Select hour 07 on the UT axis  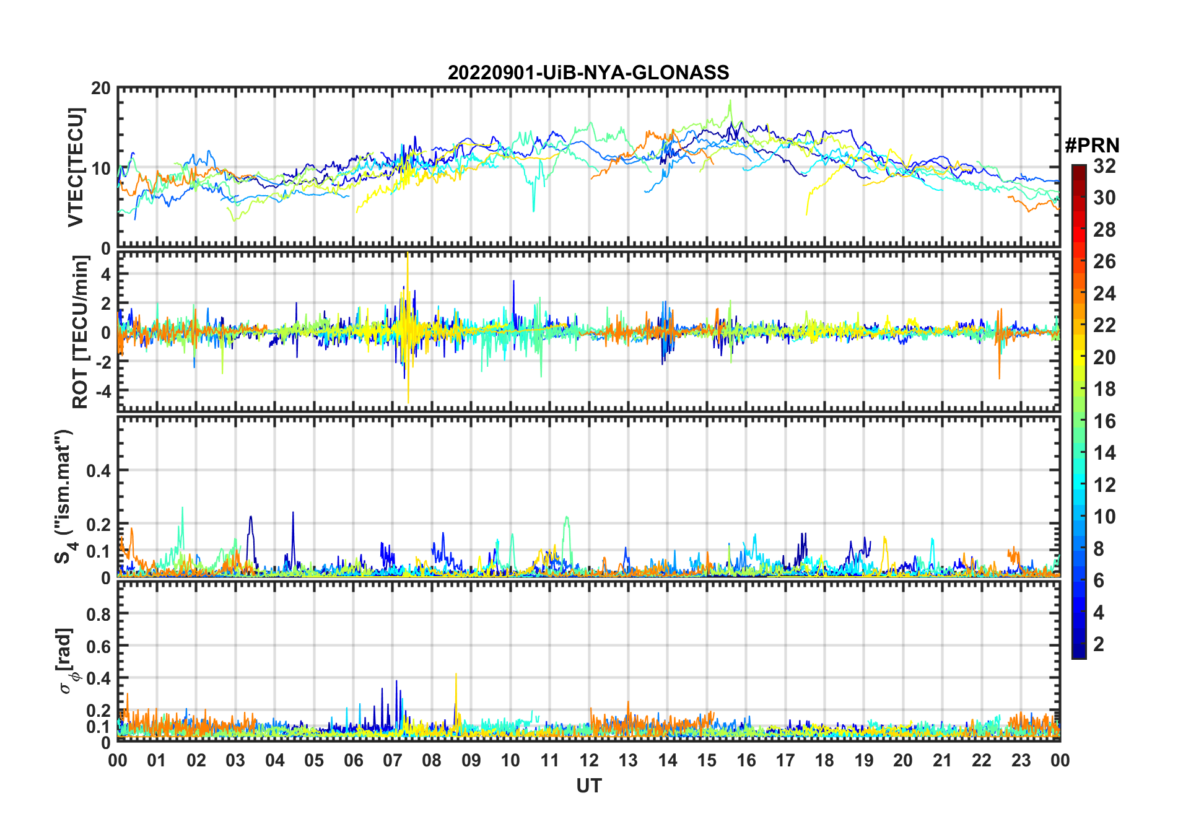(x=393, y=760)
